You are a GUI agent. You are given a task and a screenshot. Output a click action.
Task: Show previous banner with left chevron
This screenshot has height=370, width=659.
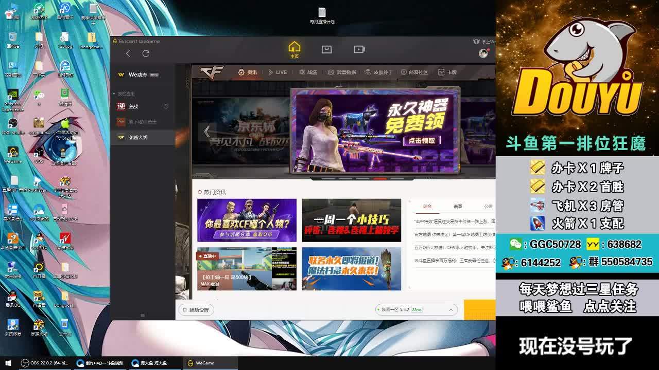pyautogui.click(x=207, y=132)
